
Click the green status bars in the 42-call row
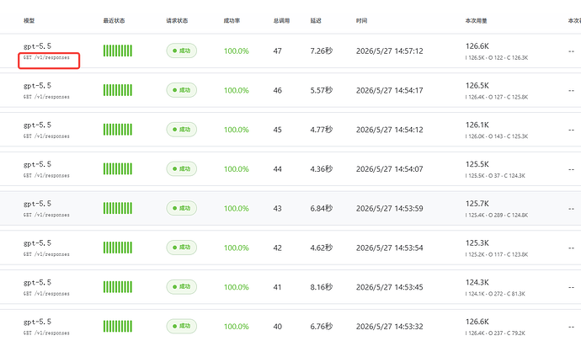pyautogui.click(x=117, y=248)
